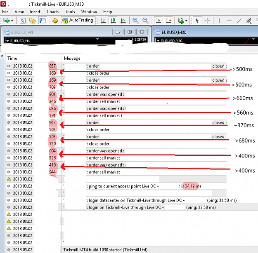Select the login on Tickmill-Live through Live DC row

pos(132,207)
